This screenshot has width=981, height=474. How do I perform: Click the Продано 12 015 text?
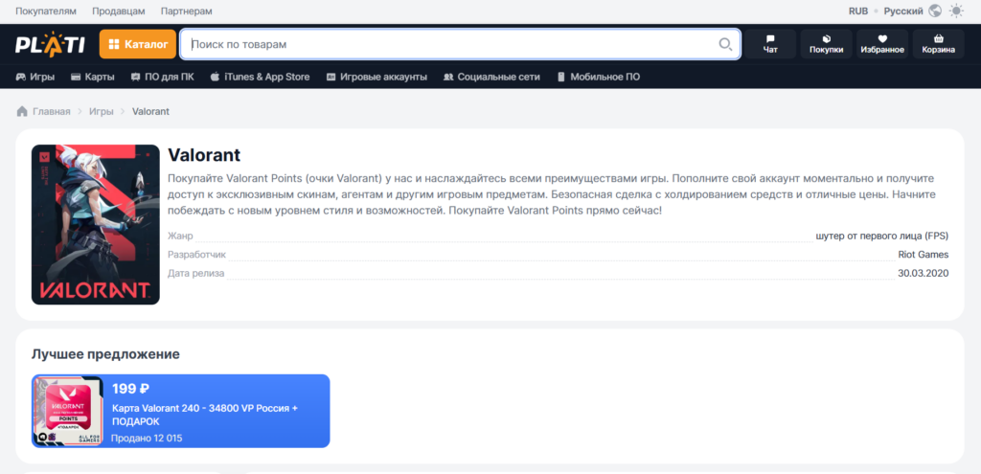click(147, 438)
